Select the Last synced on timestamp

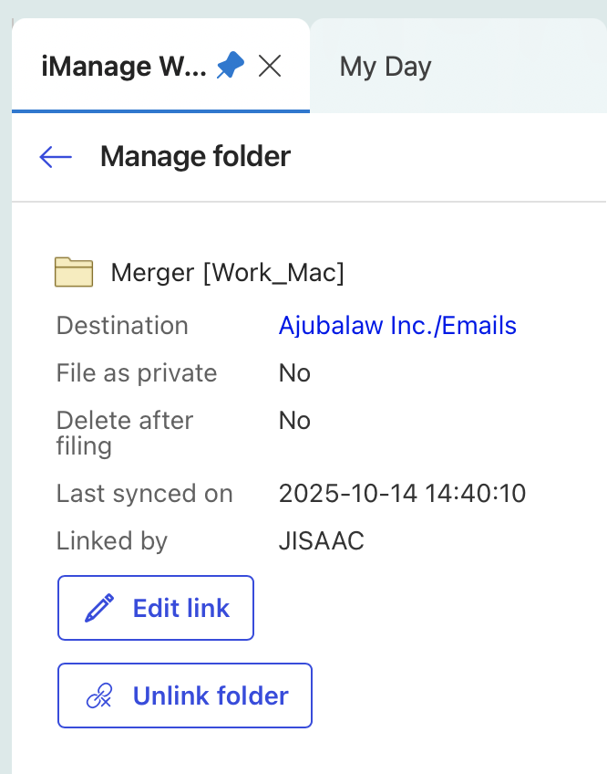point(402,493)
